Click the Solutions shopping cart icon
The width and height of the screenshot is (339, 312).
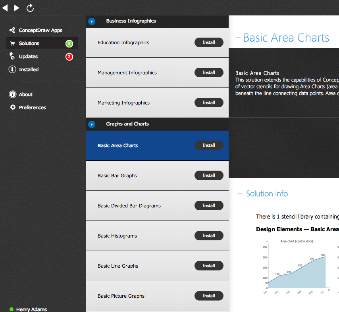(13, 44)
